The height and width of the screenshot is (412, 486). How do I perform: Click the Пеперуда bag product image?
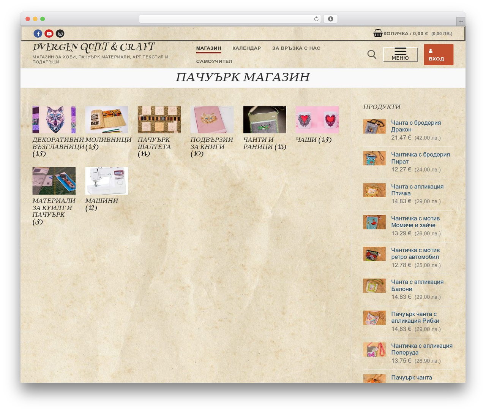[x=374, y=350]
